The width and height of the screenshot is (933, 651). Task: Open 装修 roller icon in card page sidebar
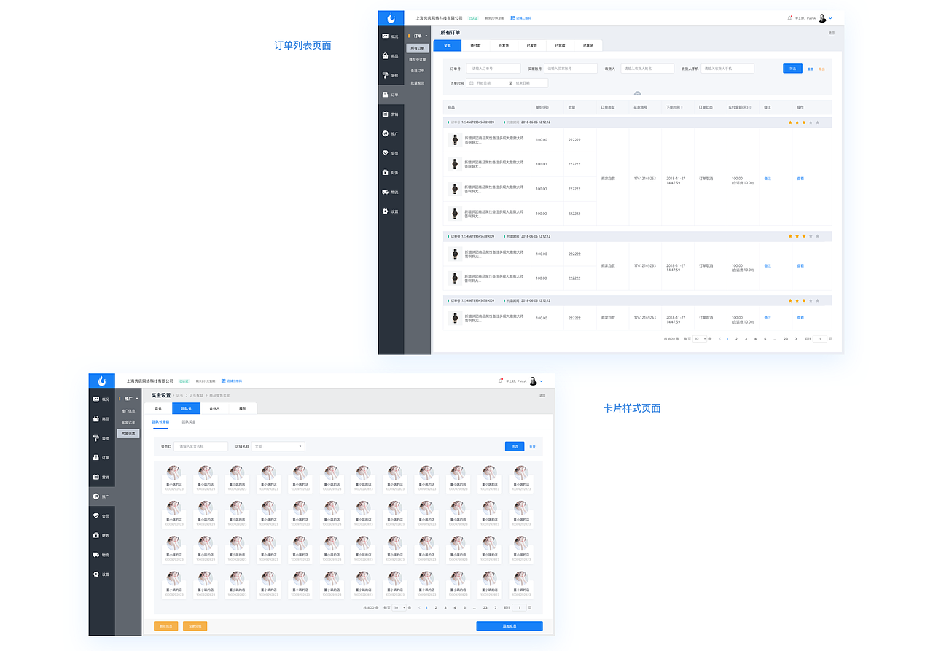pos(96,438)
